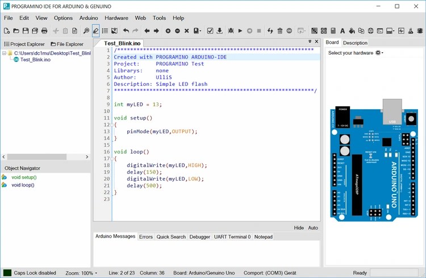Open the Debugger tab
Screen dimensions: 426x278
pyautogui.click(x=200, y=236)
